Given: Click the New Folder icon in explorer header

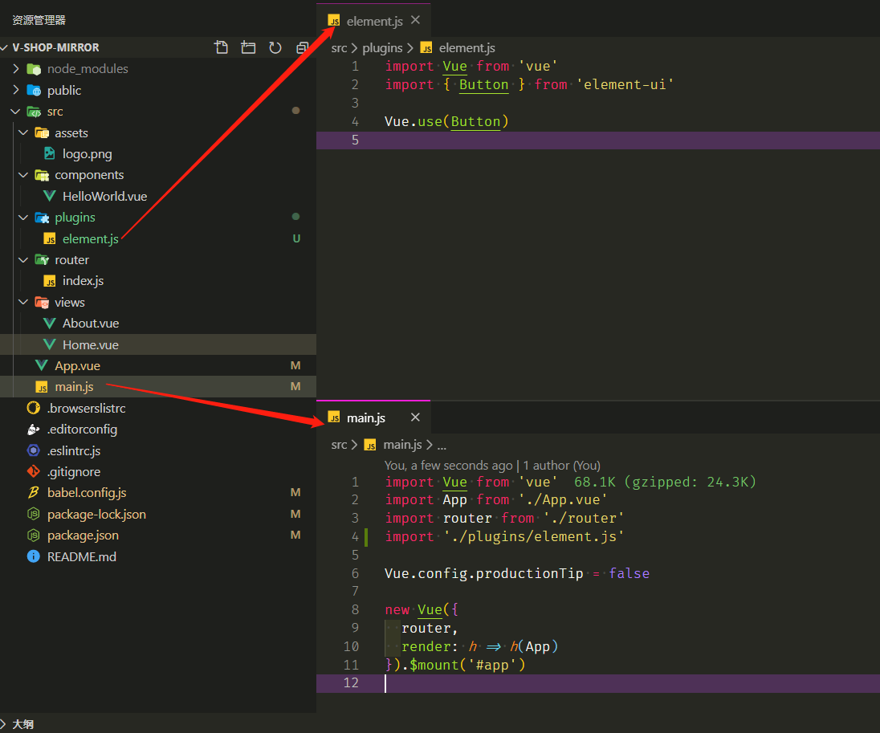Looking at the screenshot, I should click(x=248, y=47).
